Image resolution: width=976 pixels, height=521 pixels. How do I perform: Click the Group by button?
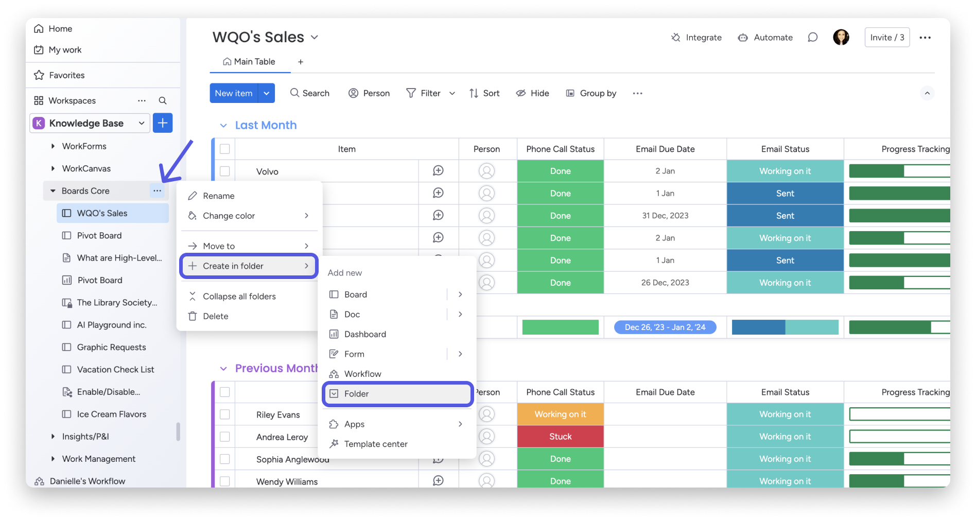591,93
